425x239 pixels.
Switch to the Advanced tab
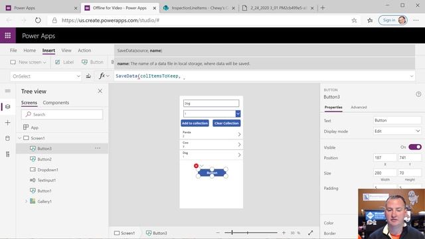[x=359, y=108]
